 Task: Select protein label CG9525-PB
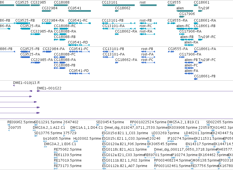point(30,49)
